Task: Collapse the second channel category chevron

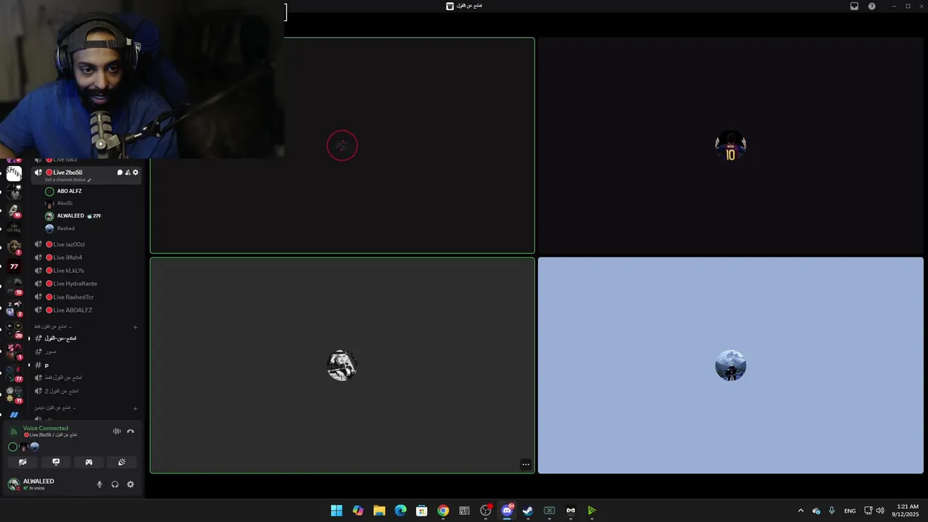Action: coord(74,408)
